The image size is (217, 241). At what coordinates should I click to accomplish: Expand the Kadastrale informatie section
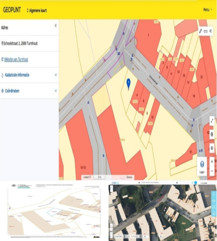(29, 75)
